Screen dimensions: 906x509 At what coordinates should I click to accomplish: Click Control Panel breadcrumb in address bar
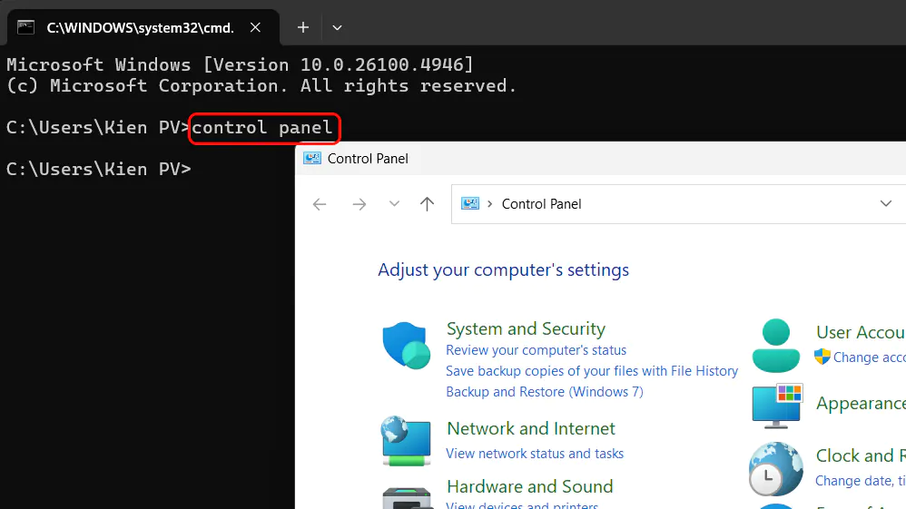pos(541,204)
